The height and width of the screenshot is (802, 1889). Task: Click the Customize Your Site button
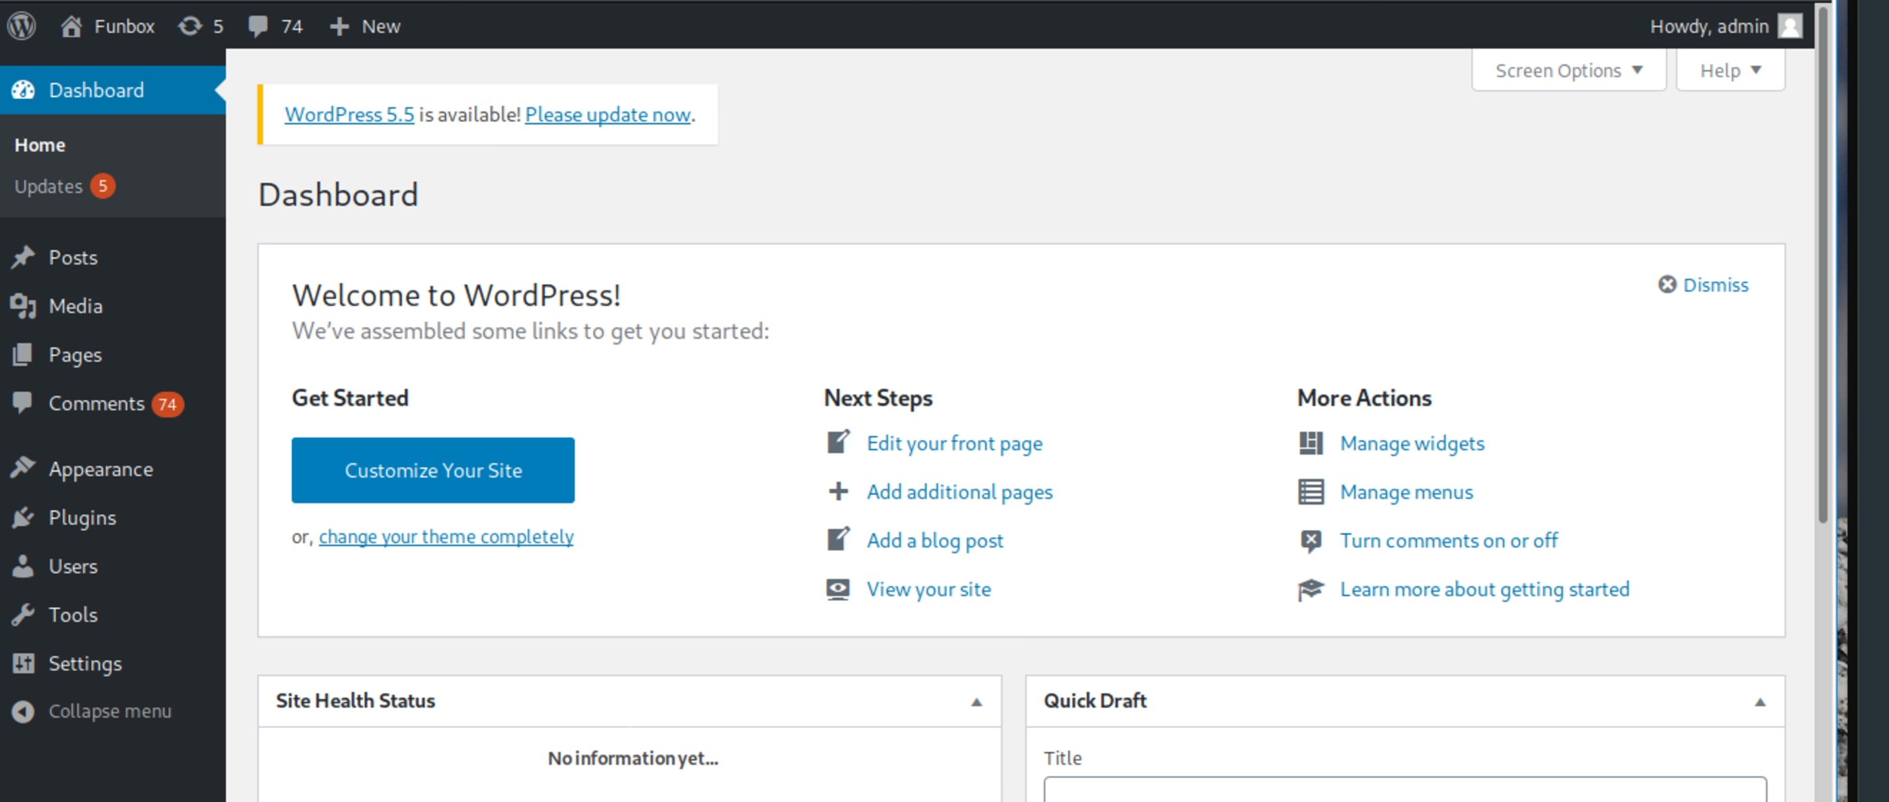tap(432, 470)
